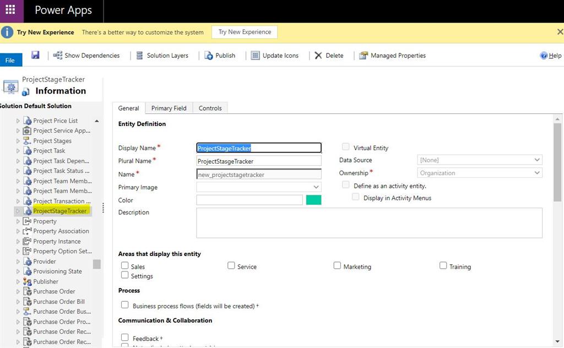Viewport: 564px width, 348px height.
Task: Click the green entity color swatch
Action: point(314,200)
